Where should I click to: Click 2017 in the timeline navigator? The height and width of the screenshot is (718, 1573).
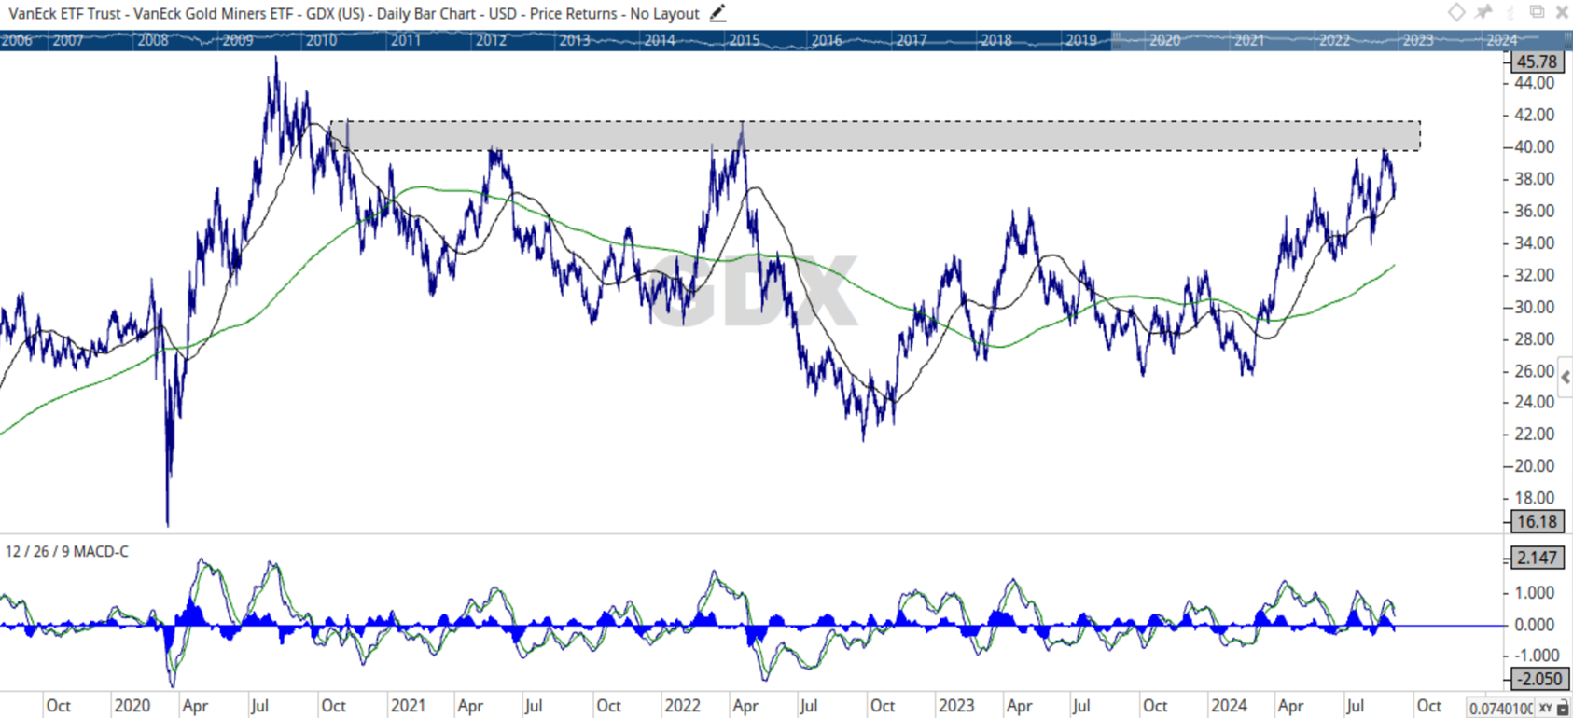coord(912,40)
